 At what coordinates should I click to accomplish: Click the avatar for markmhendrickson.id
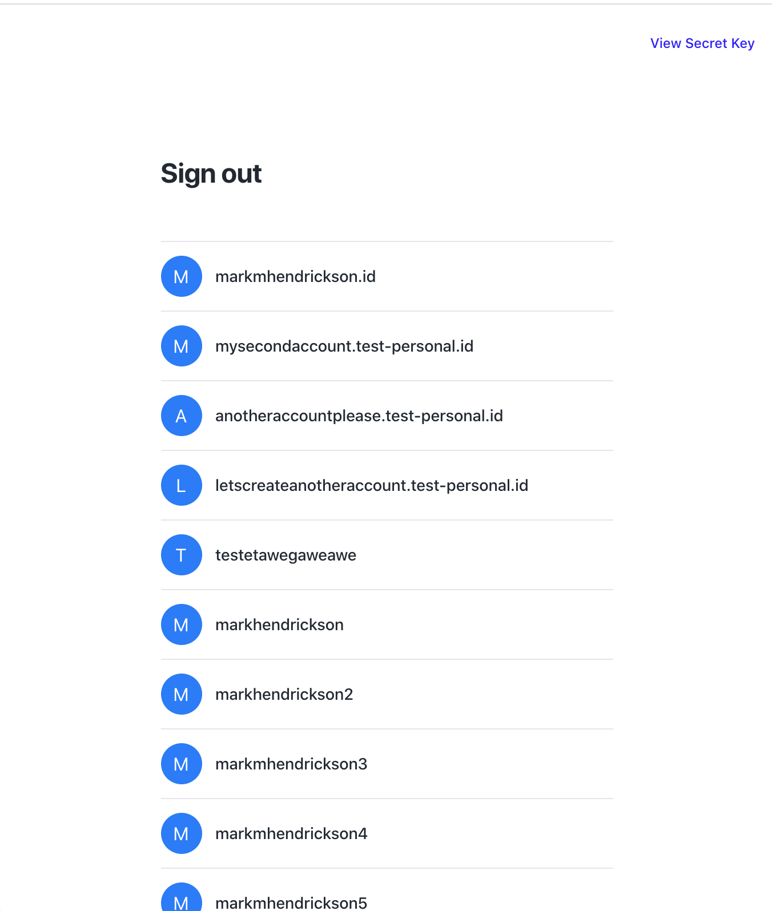181,276
